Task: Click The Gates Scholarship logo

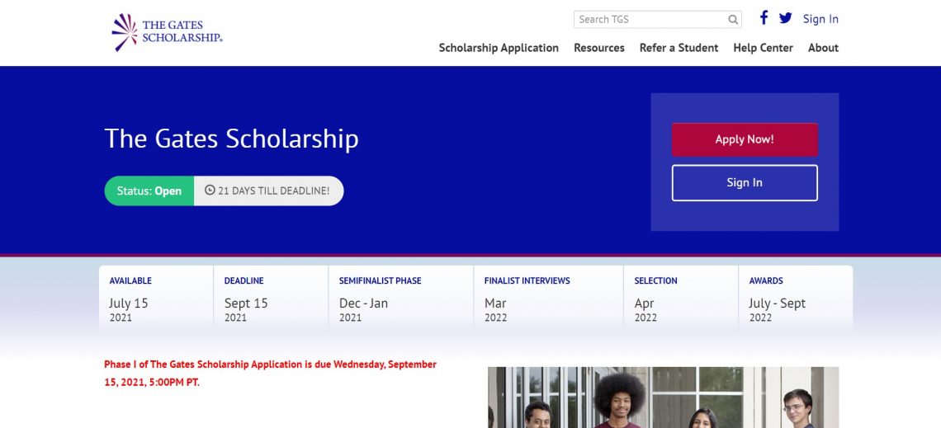Action: point(168,31)
